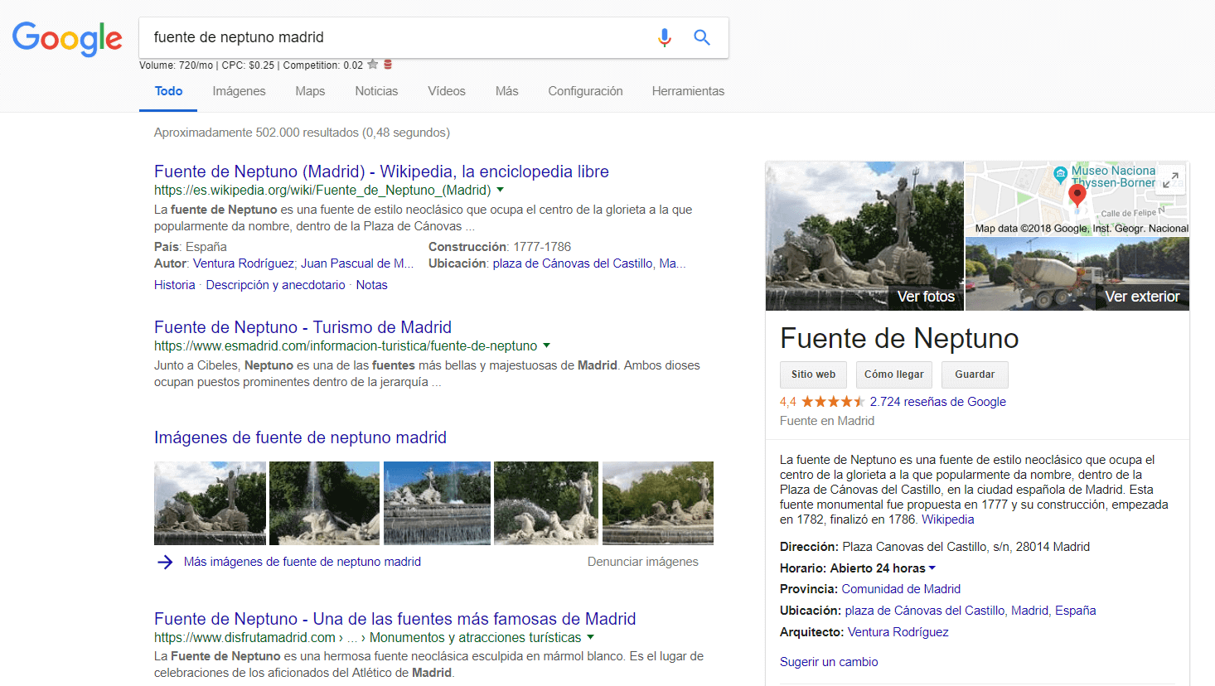
Task: Expand the Horario Abierto 24 horas dropdown
Action: (x=932, y=568)
